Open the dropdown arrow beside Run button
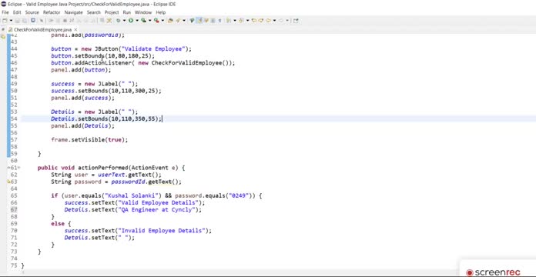The width and height of the screenshot is (536, 277). point(137,21)
